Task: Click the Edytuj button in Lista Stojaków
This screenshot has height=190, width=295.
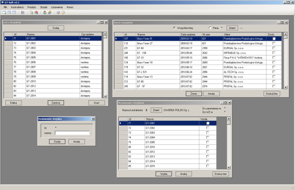Action: point(13,103)
